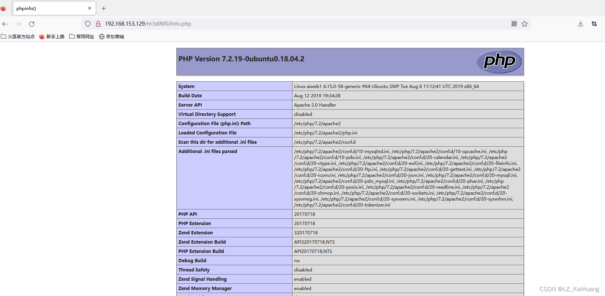
Task: Click the /etc/php/7.2/apache2 path value
Action: click(x=317, y=124)
